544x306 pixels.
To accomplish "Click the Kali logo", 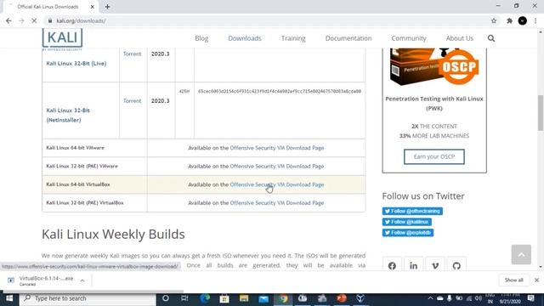I will tap(62, 39).
